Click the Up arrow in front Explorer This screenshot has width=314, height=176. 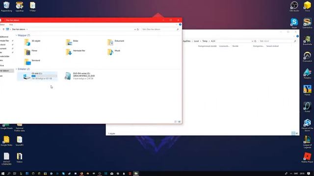pyautogui.click(x=3, y=29)
